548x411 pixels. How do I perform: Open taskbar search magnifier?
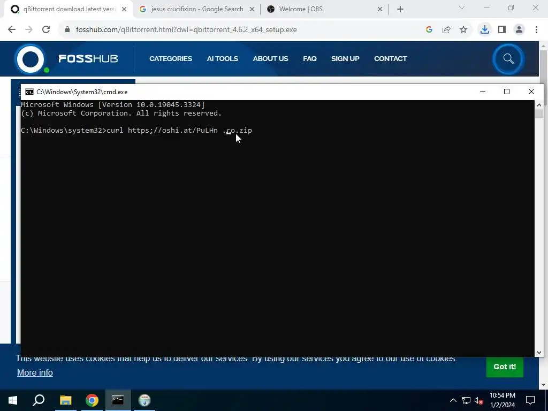coord(39,400)
